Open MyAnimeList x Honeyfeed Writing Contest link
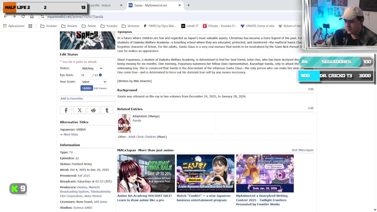The height and width of the screenshot is (212, 377). tap(262, 200)
